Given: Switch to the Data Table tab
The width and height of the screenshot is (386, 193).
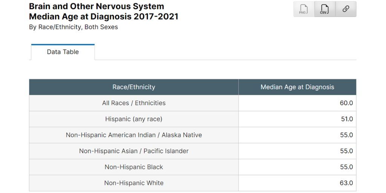Looking at the screenshot, I should coord(63,52).
